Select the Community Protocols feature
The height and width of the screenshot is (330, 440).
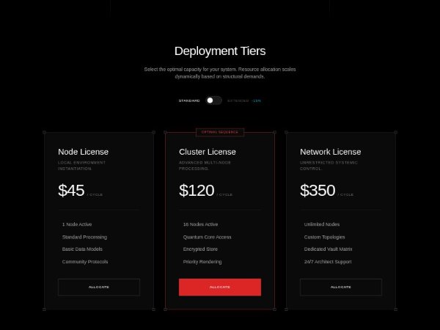point(85,262)
